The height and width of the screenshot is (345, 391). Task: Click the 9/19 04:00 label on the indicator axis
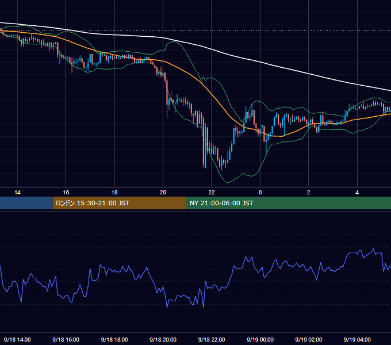coord(357,339)
